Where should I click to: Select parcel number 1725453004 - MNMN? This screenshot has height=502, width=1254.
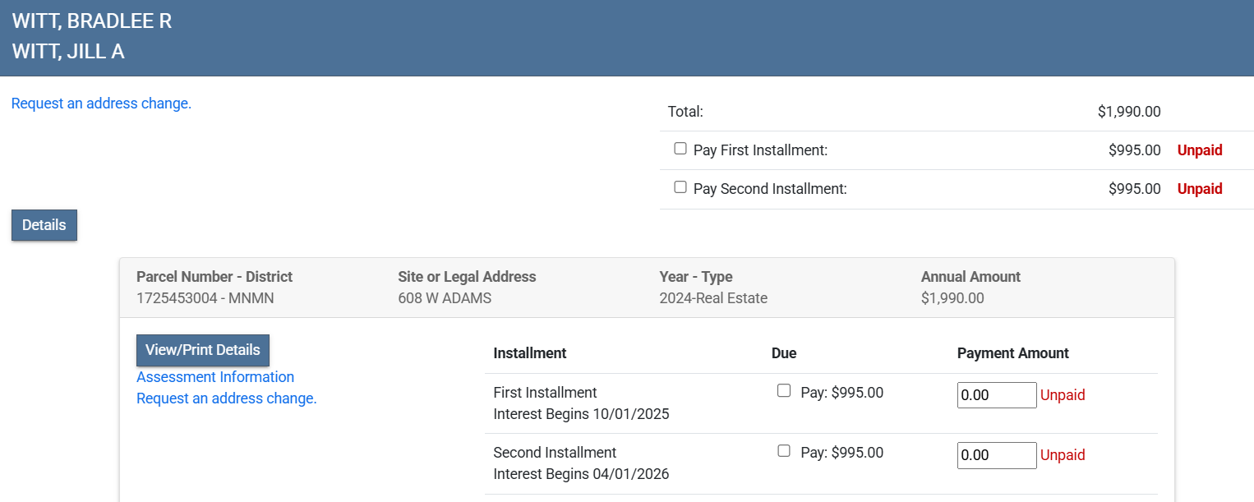205,298
